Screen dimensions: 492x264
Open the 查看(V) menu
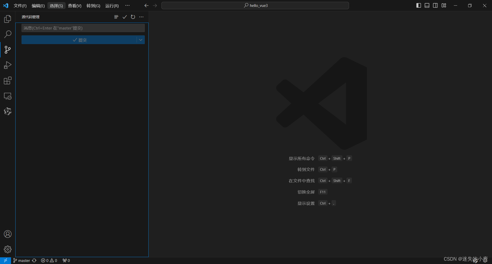click(75, 6)
